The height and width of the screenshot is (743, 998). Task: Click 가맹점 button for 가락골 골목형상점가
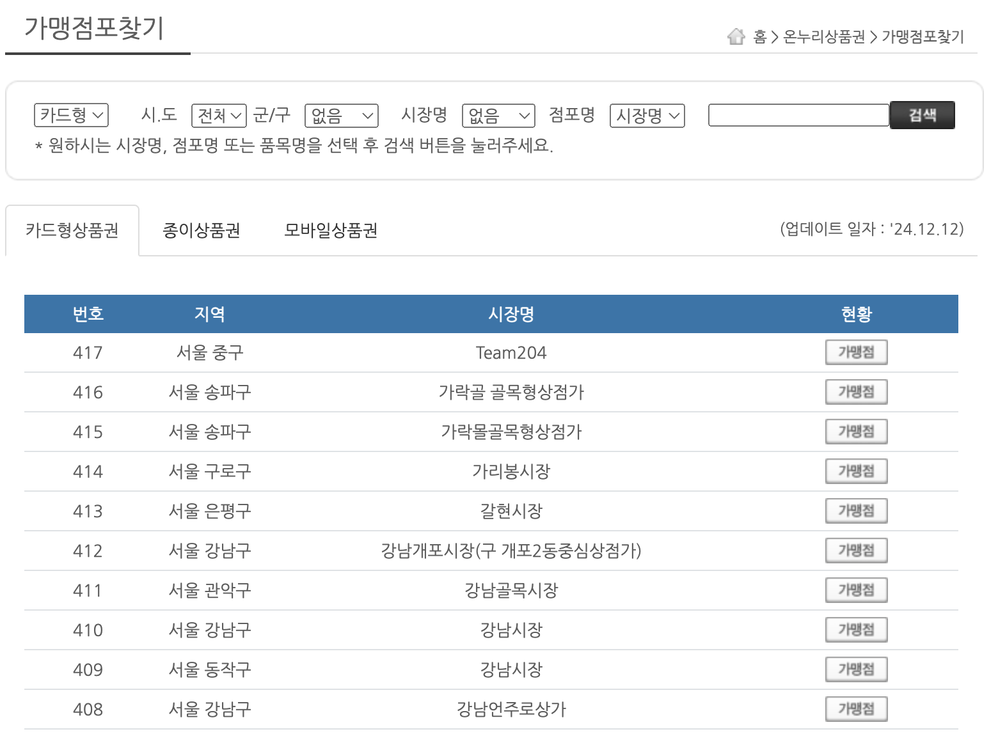[857, 392]
